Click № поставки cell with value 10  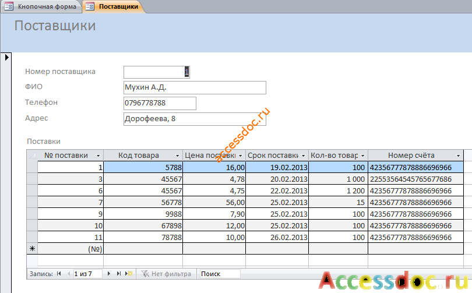pyautogui.click(x=71, y=225)
